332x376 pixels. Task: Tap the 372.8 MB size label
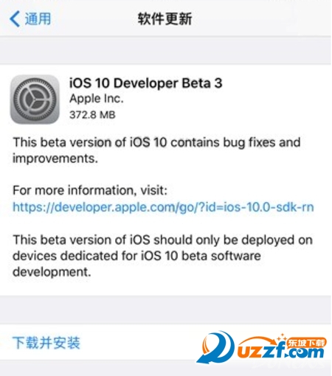tap(92, 115)
